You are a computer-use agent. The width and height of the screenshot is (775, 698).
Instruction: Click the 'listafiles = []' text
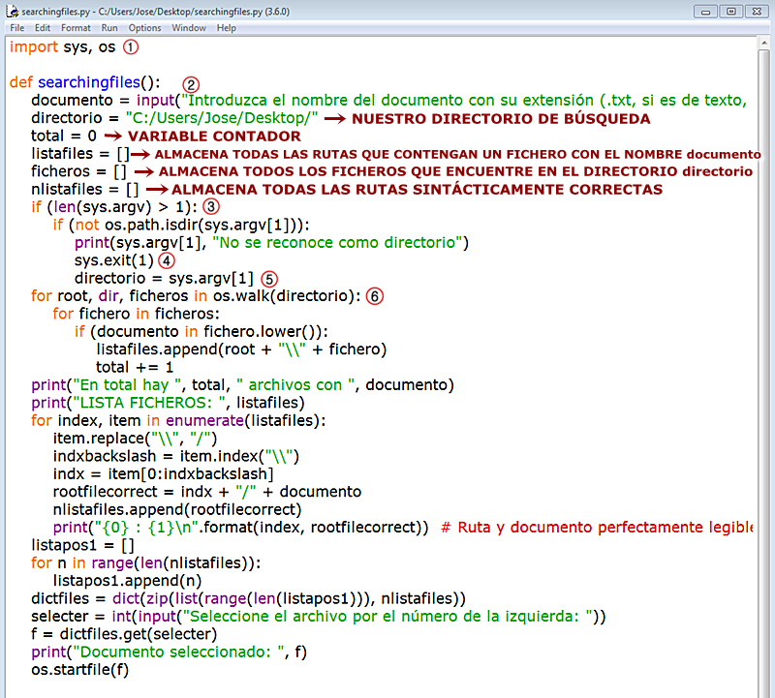(80, 154)
